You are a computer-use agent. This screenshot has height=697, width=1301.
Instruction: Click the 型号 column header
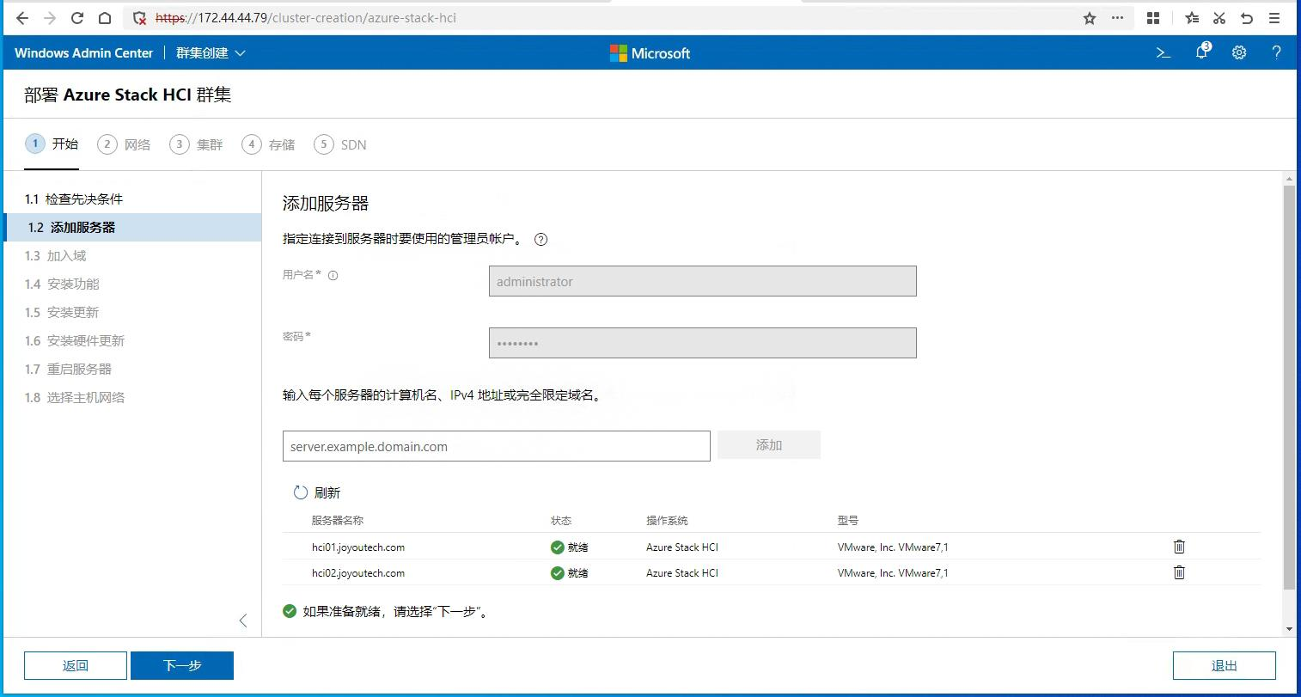848,521
